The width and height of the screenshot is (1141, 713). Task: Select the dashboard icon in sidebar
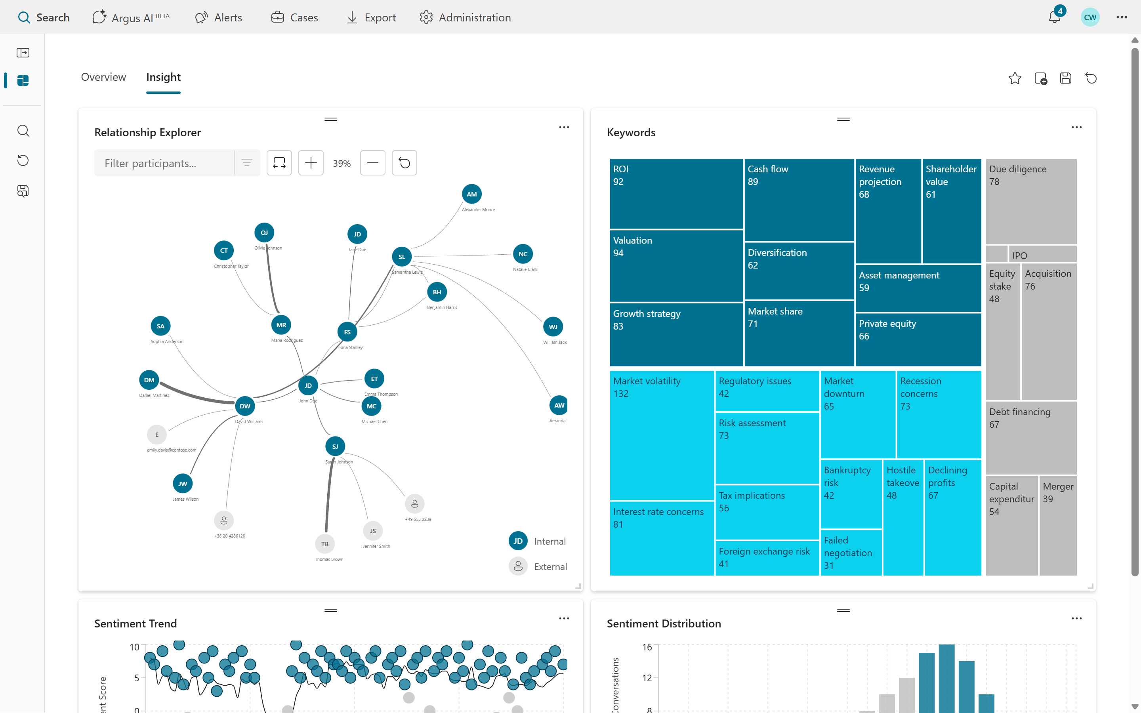23,80
